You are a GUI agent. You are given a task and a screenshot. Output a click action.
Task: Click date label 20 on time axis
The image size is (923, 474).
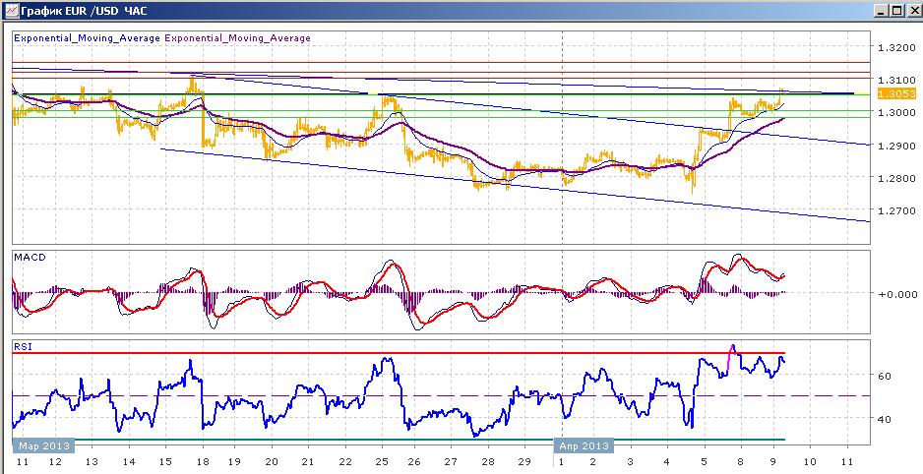tap(272, 462)
